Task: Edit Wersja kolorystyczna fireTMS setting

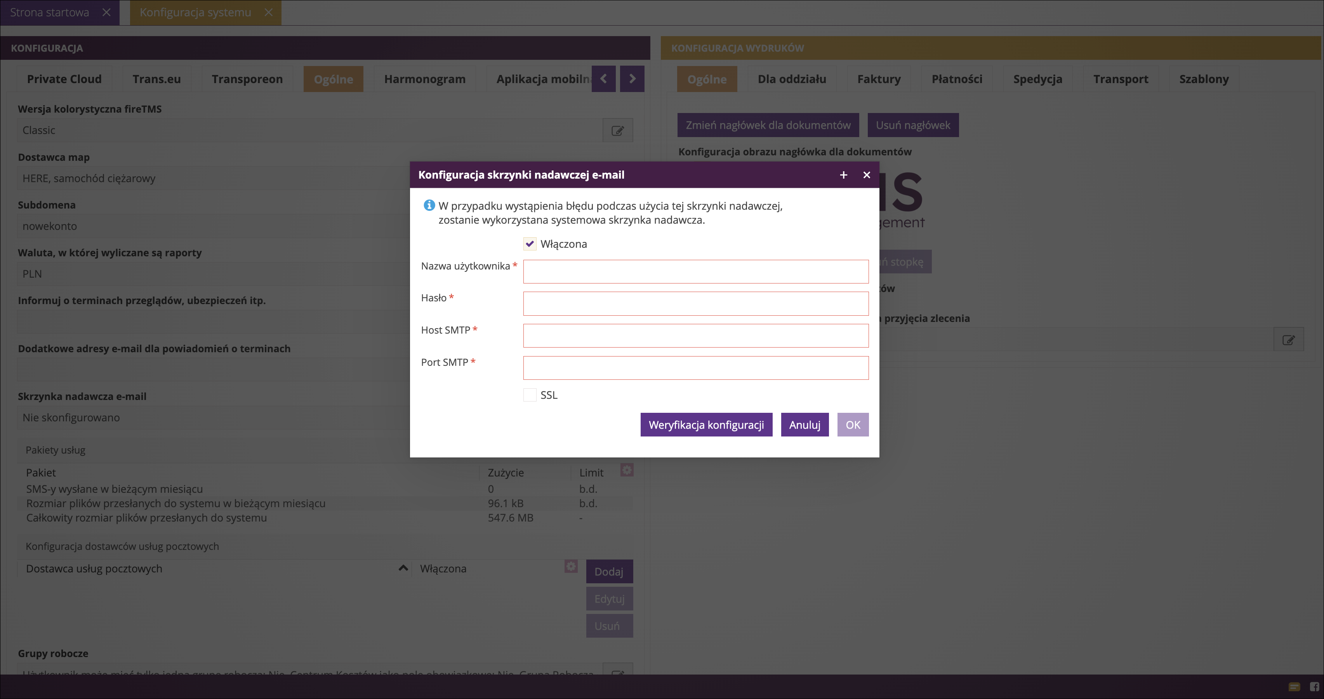Action: click(618, 130)
